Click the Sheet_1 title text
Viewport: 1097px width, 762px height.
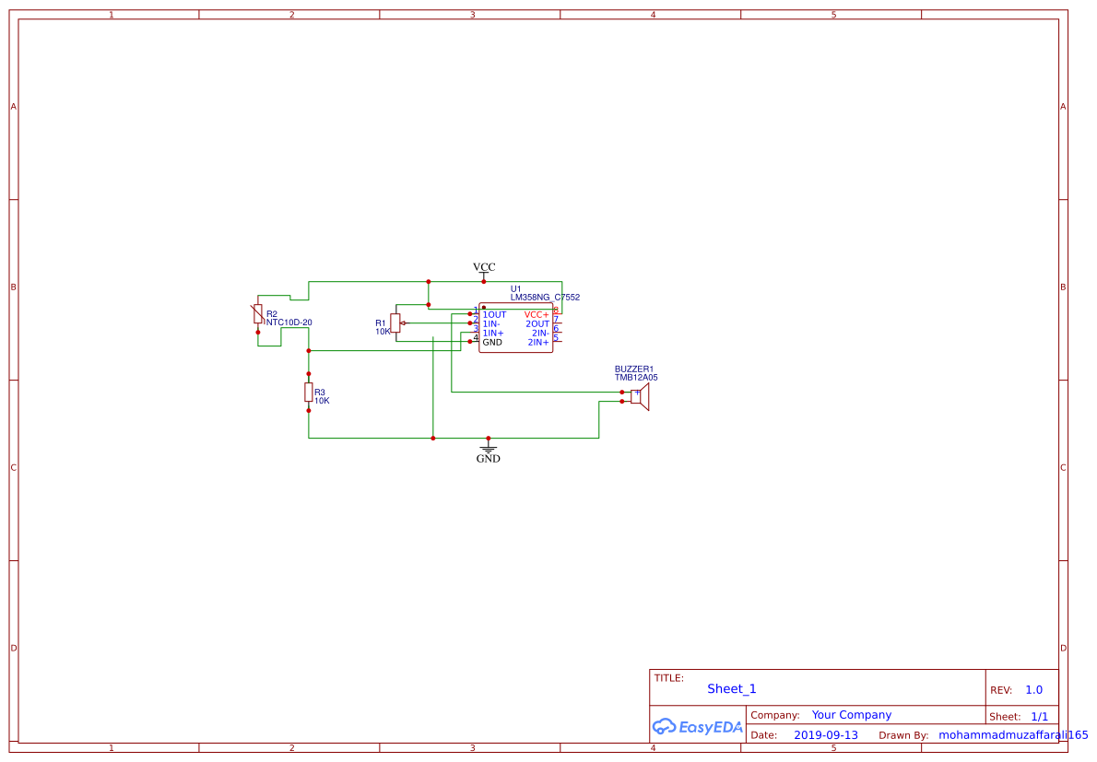point(731,688)
